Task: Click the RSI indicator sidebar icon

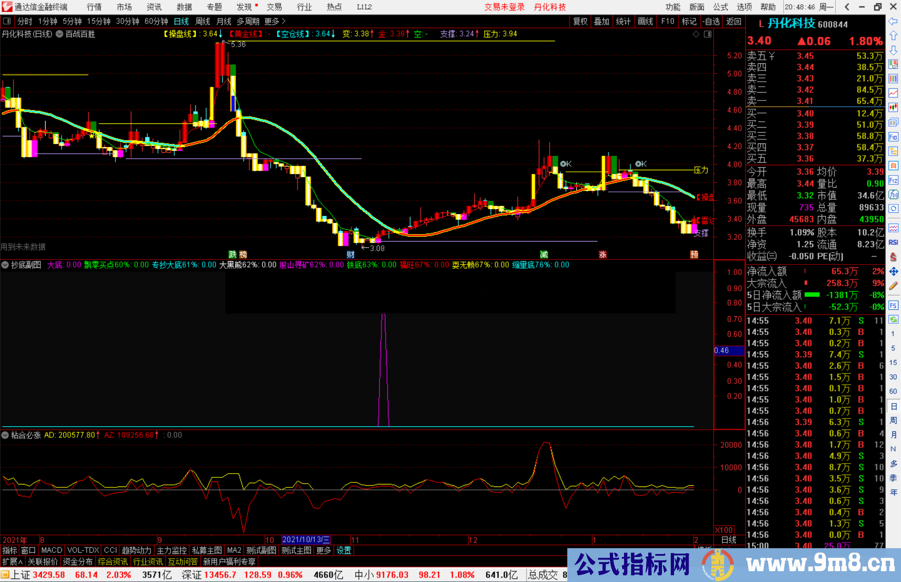Action: [x=893, y=242]
